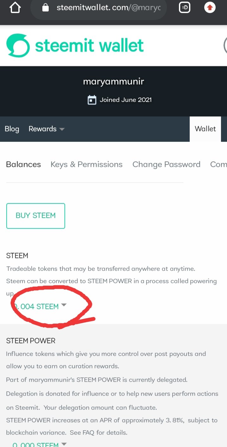The width and height of the screenshot is (227, 447).
Task: Open the Rewards dropdown menu
Action: (46, 129)
